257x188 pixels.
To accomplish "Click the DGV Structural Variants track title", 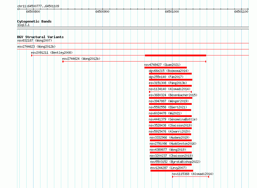I will [x=40, y=37].
